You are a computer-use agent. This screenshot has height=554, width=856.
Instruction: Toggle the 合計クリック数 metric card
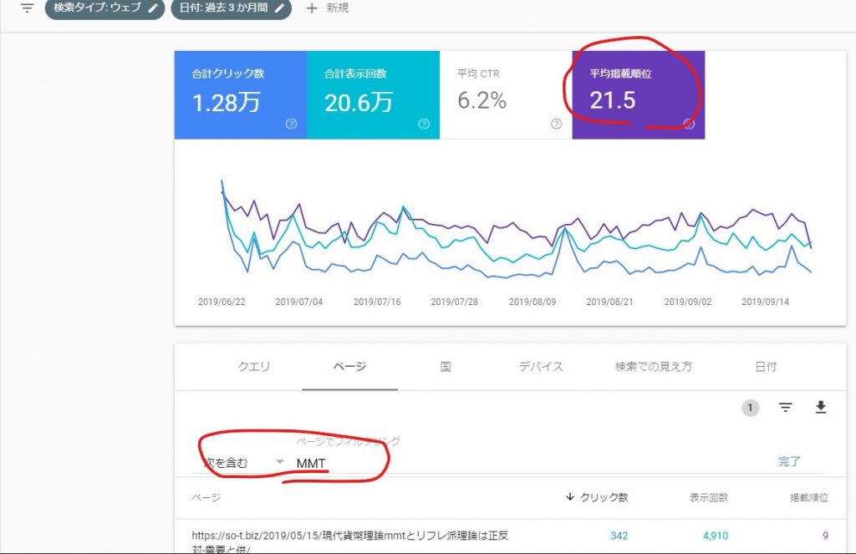coord(241,95)
